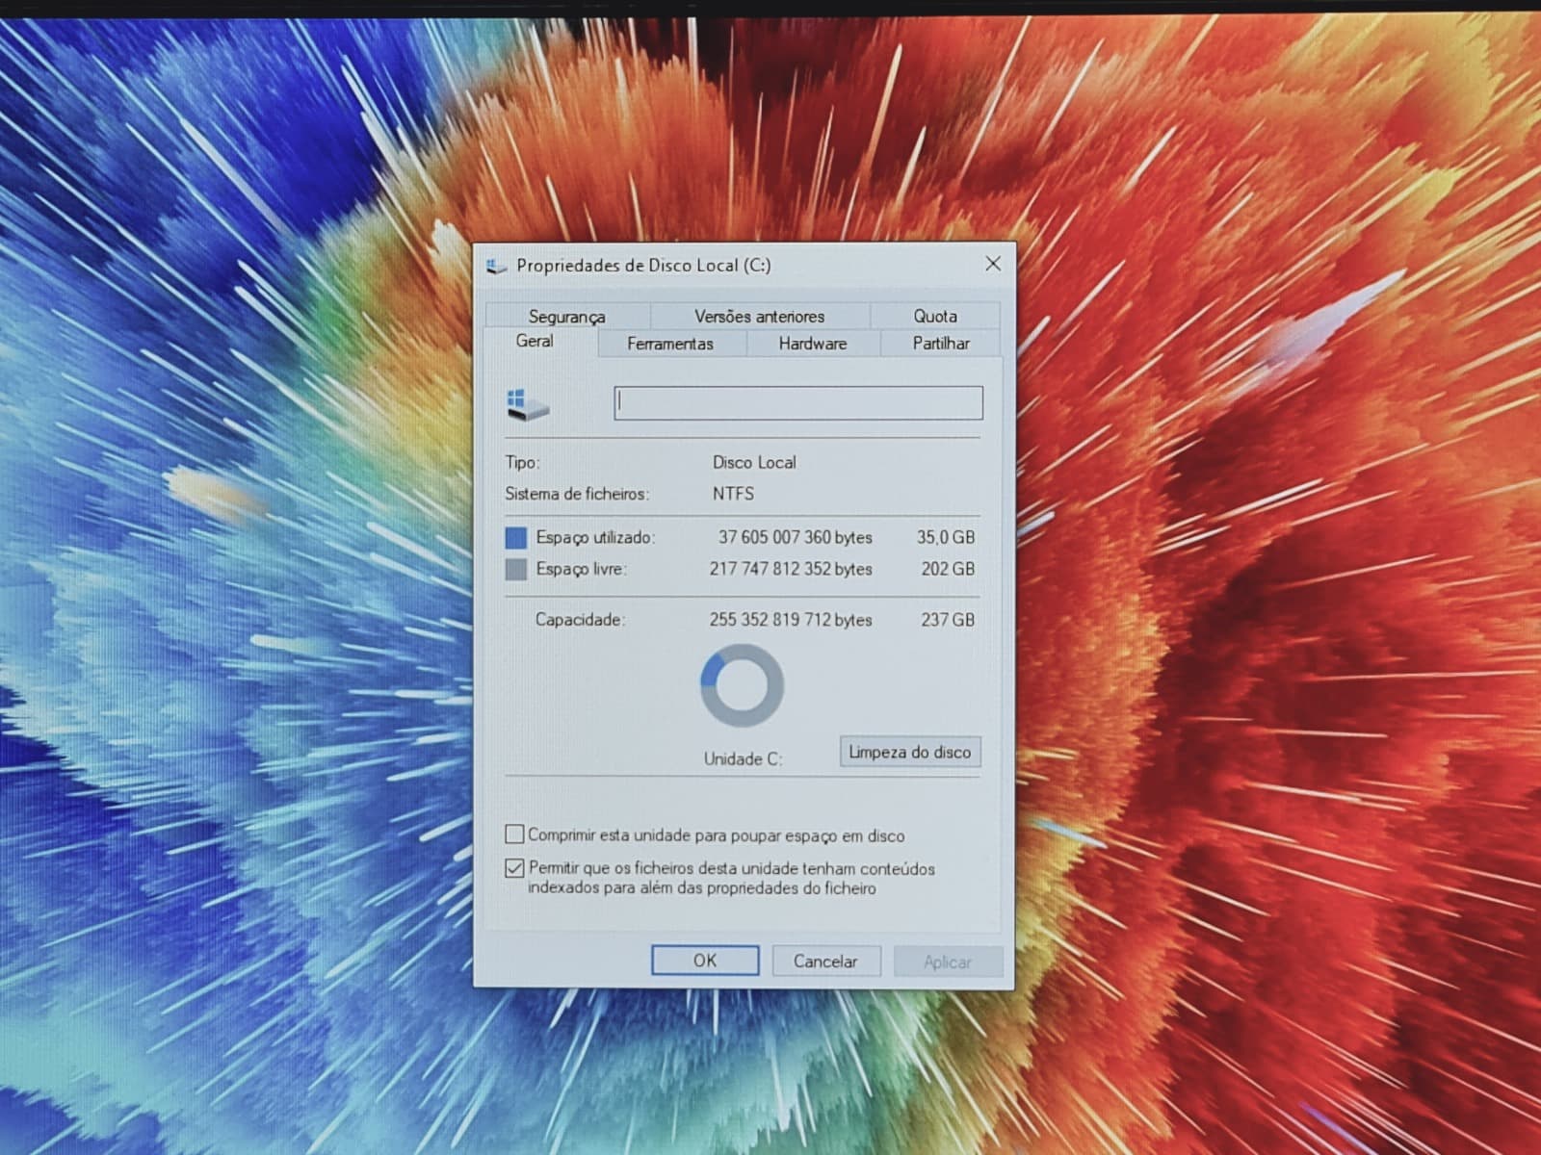Uncheck the index file contents checkbox
Image resolution: width=1541 pixels, height=1155 pixels.
click(515, 868)
